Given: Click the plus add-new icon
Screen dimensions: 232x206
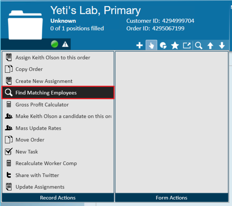Looking at the screenshot, I should pyautogui.click(x=139, y=45).
